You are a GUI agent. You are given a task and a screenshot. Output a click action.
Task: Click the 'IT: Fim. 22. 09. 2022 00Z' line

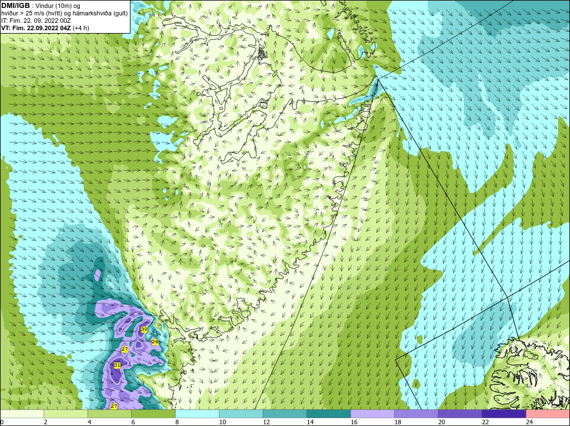coord(36,21)
